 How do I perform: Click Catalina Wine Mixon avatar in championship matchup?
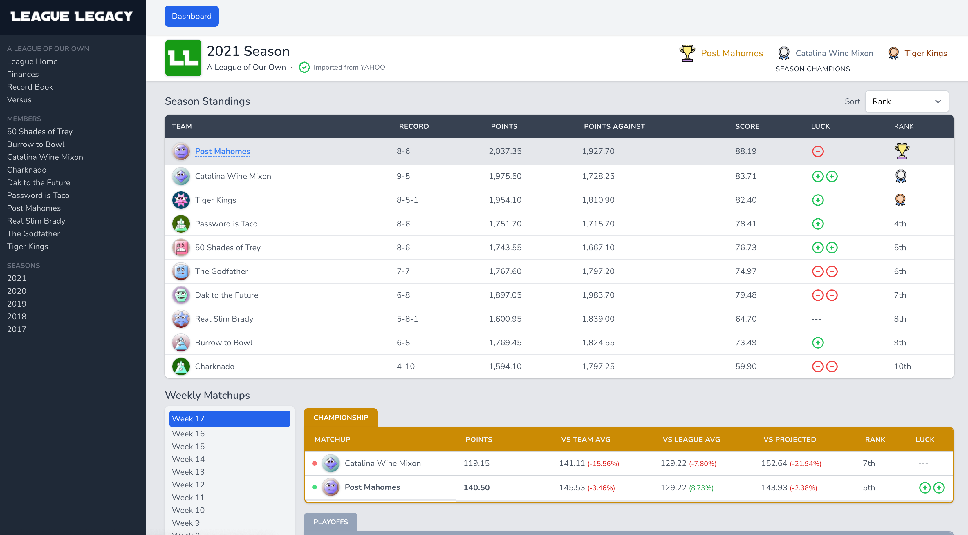[x=331, y=463]
